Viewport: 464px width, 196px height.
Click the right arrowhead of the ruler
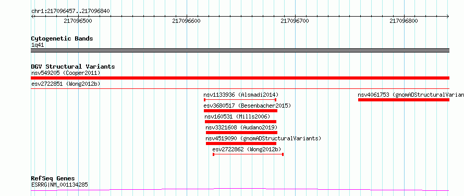[448, 16]
